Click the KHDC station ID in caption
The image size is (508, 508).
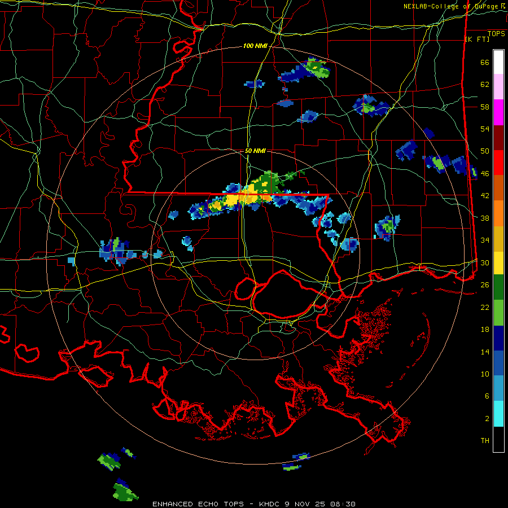coord(270,504)
